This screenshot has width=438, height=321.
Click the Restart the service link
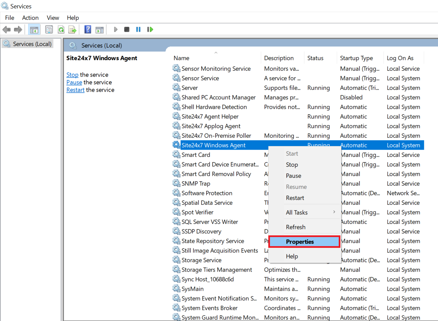(75, 90)
